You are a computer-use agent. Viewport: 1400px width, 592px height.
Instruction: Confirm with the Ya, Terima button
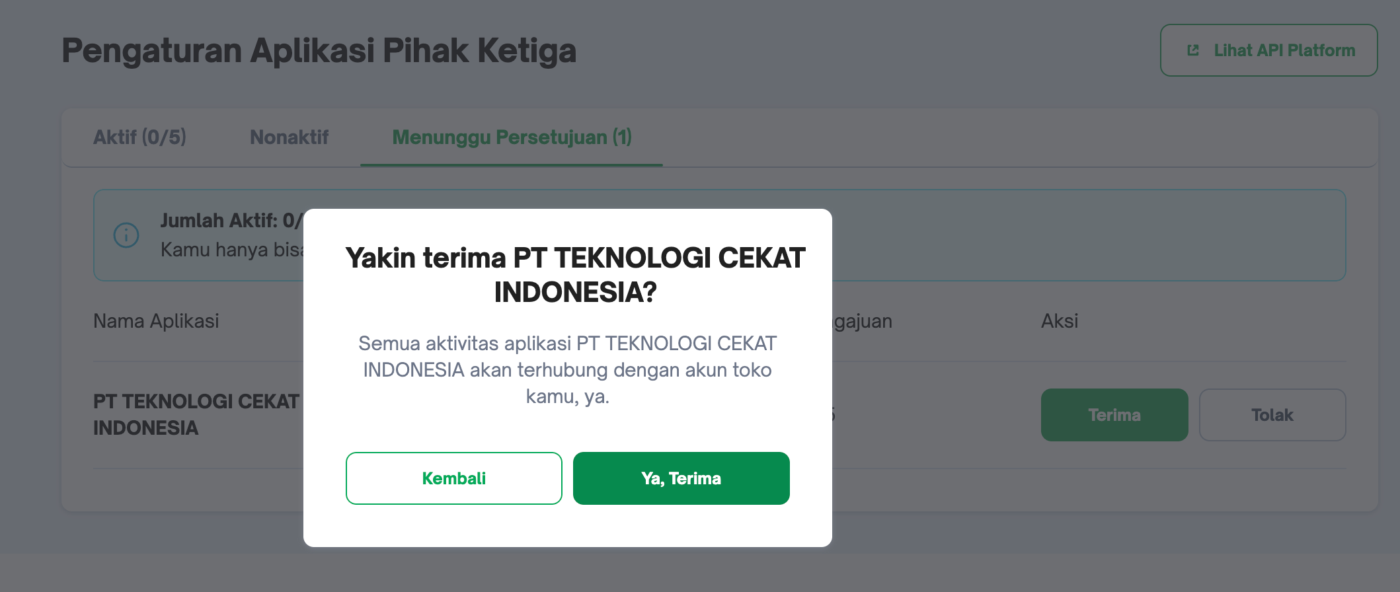681,478
